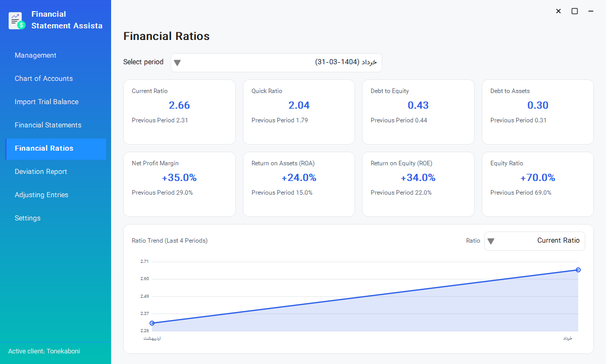Open Settings from the sidebar

(x=56, y=218)
